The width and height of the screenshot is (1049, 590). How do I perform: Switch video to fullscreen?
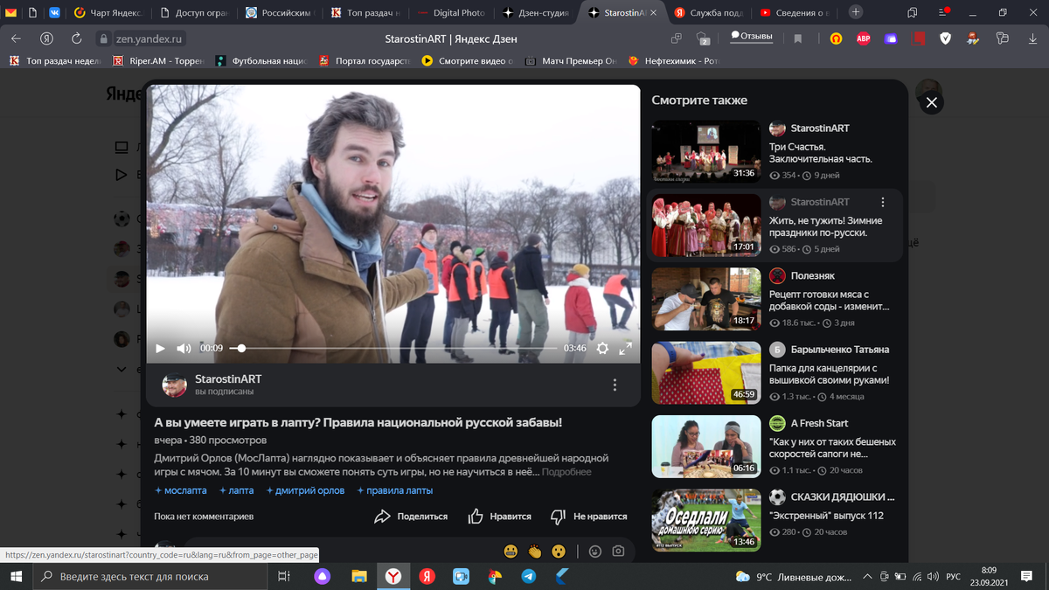626,348
